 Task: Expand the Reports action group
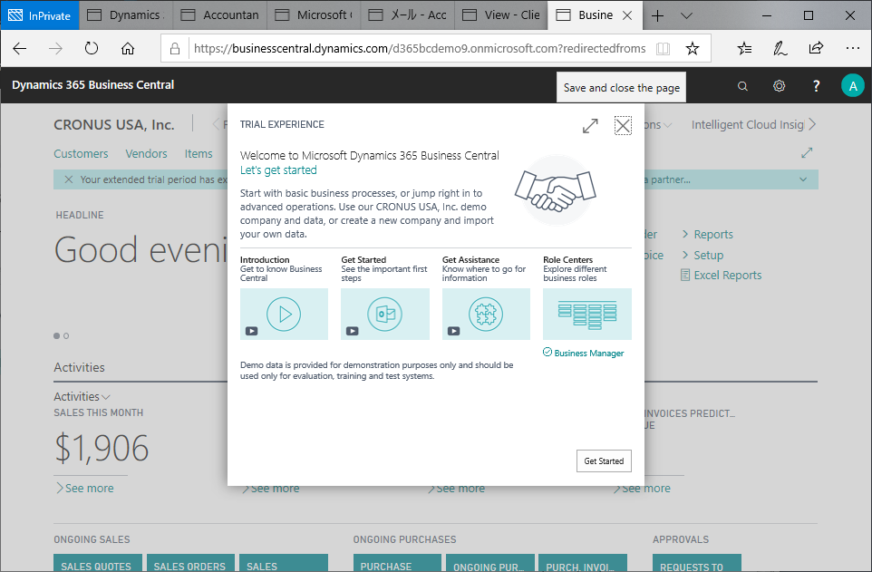coord(708,234)
